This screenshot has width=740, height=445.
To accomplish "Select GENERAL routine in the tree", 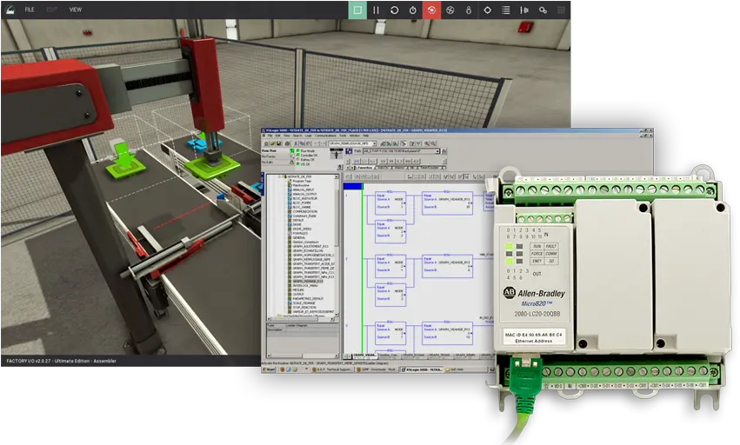I will [299, 238].
